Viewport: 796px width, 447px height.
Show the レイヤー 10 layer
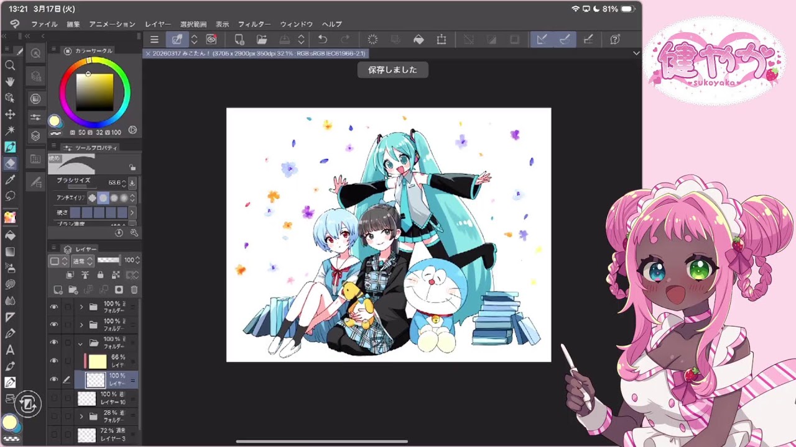[x=54, y=398]
